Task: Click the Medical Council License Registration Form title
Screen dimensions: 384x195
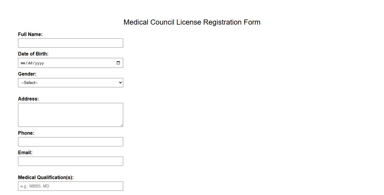Action: coord(192,22)
